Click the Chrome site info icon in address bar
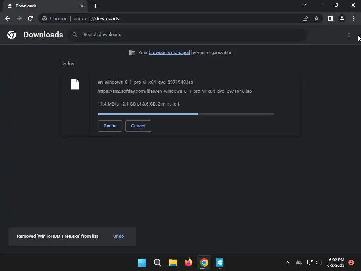 click(44, 18)
